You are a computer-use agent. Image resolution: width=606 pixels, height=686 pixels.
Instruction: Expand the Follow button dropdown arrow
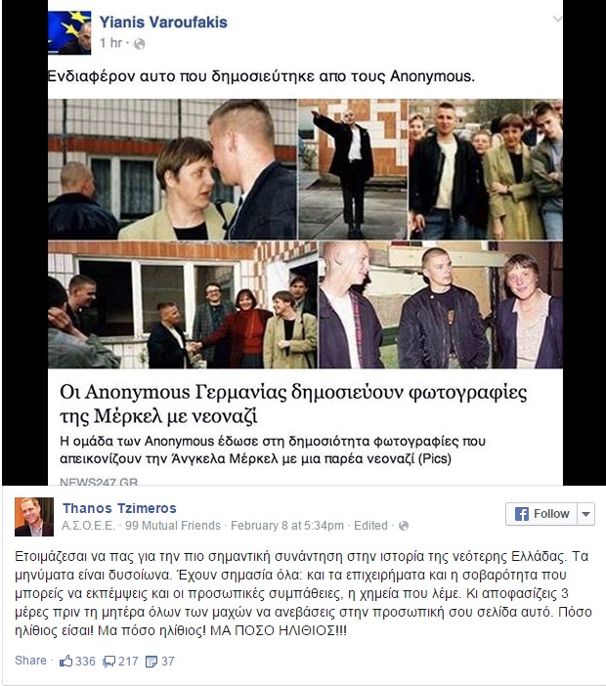pyautogui.click(x=586, y=514)
